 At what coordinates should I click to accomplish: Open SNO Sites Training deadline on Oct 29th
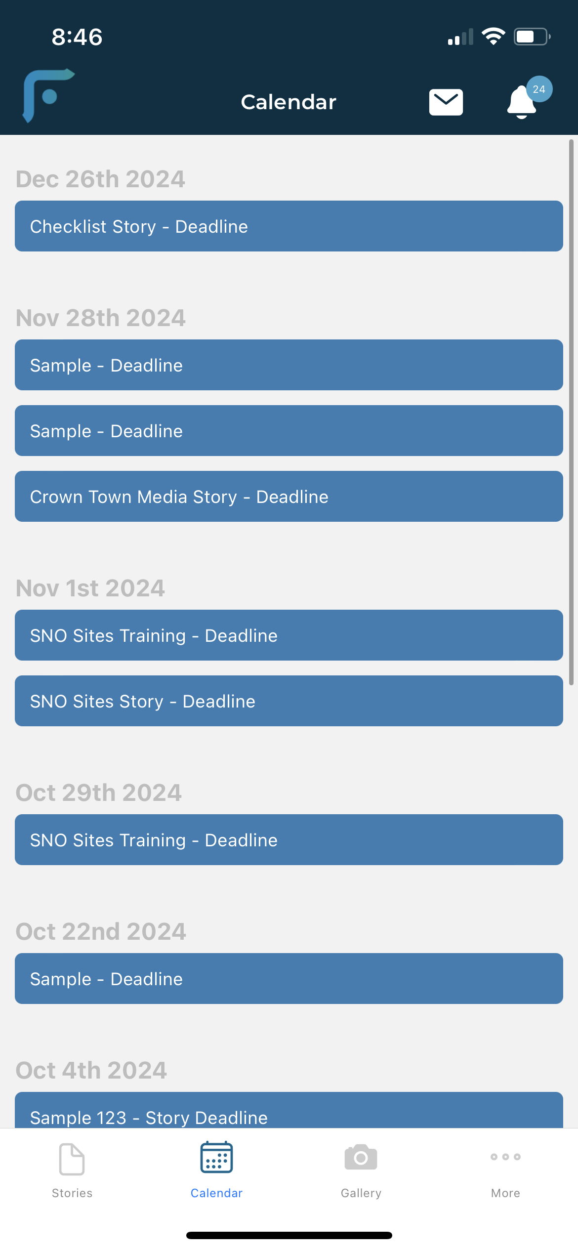point(289,840)
